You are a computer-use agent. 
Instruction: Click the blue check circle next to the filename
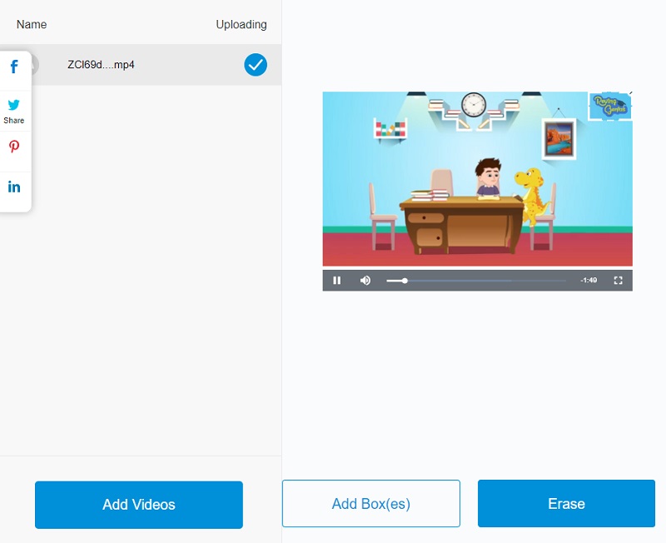pos(256,65)
